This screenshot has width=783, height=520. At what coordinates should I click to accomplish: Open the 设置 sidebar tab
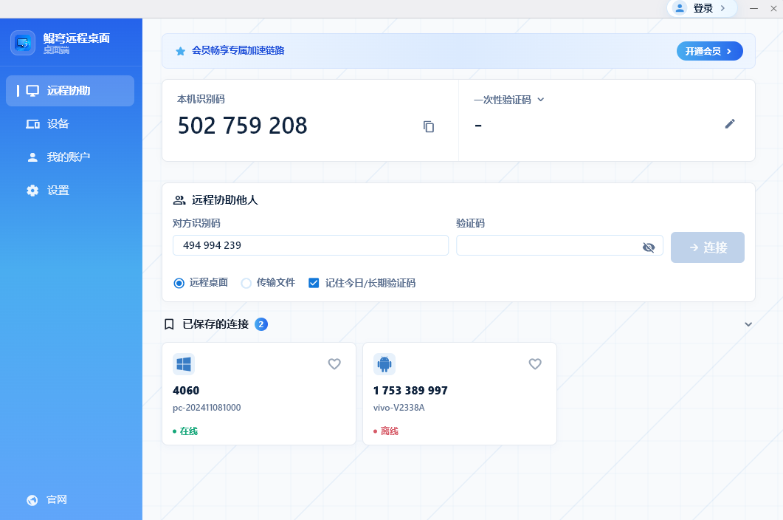pos(70,191)
